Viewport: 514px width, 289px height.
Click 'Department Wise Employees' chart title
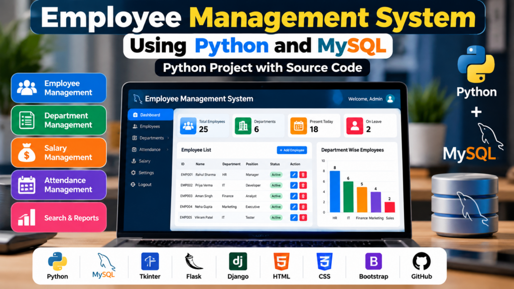point(352,150)
